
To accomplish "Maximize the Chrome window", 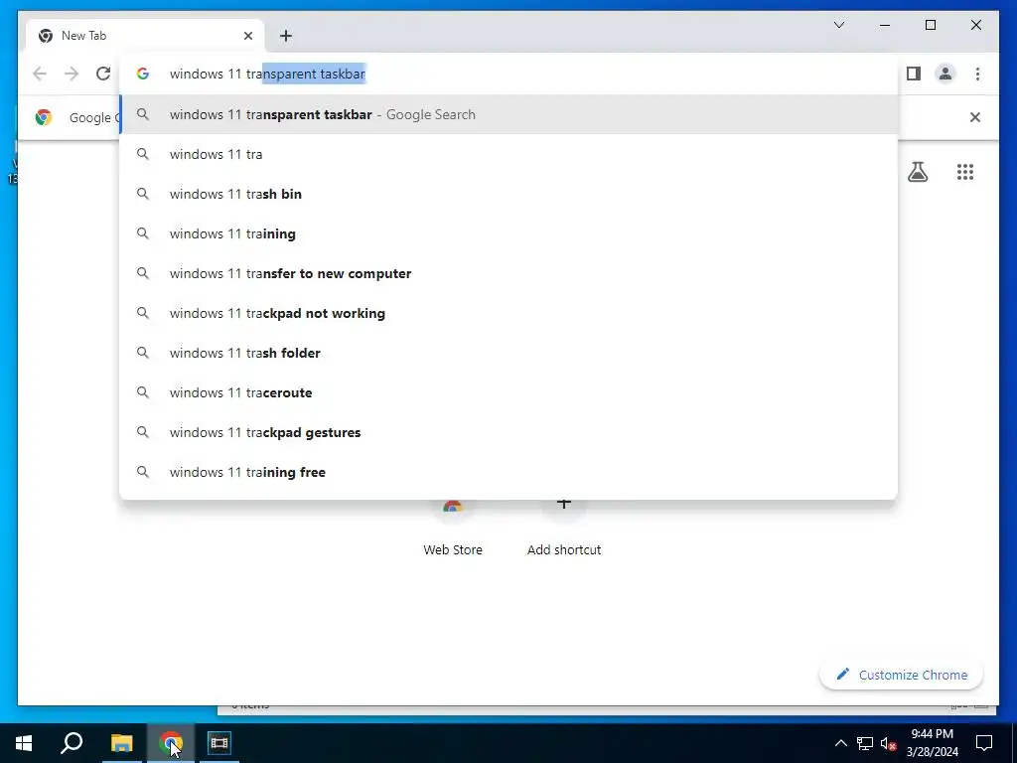I will click(930, 25).
